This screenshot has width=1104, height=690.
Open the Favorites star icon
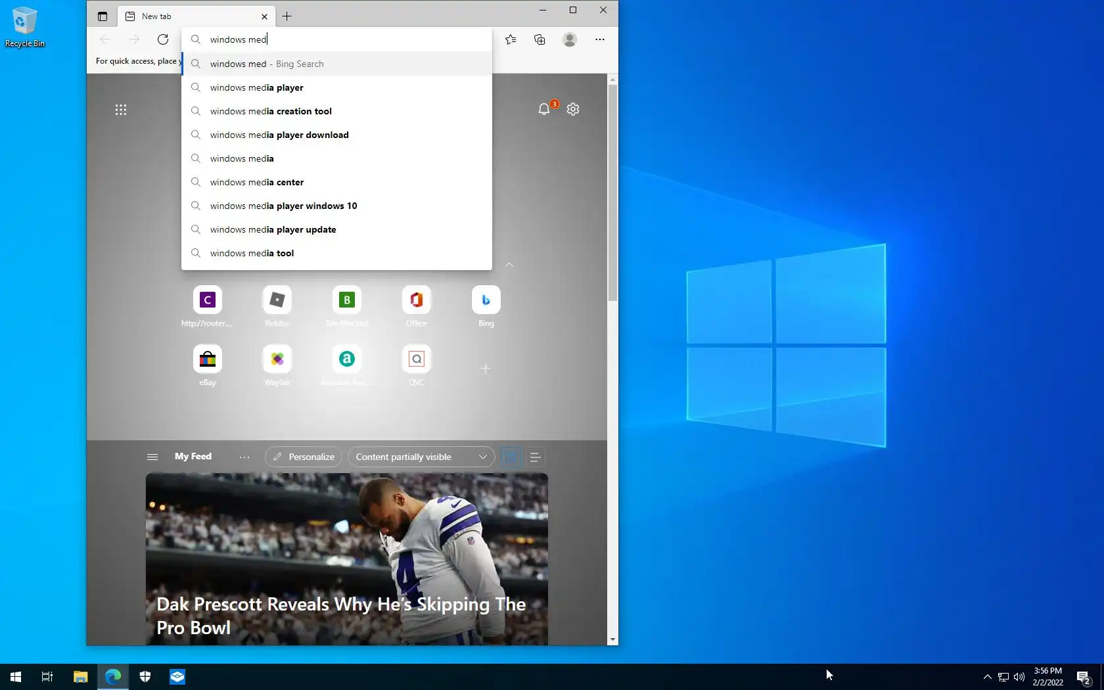(x=511, y=39)
